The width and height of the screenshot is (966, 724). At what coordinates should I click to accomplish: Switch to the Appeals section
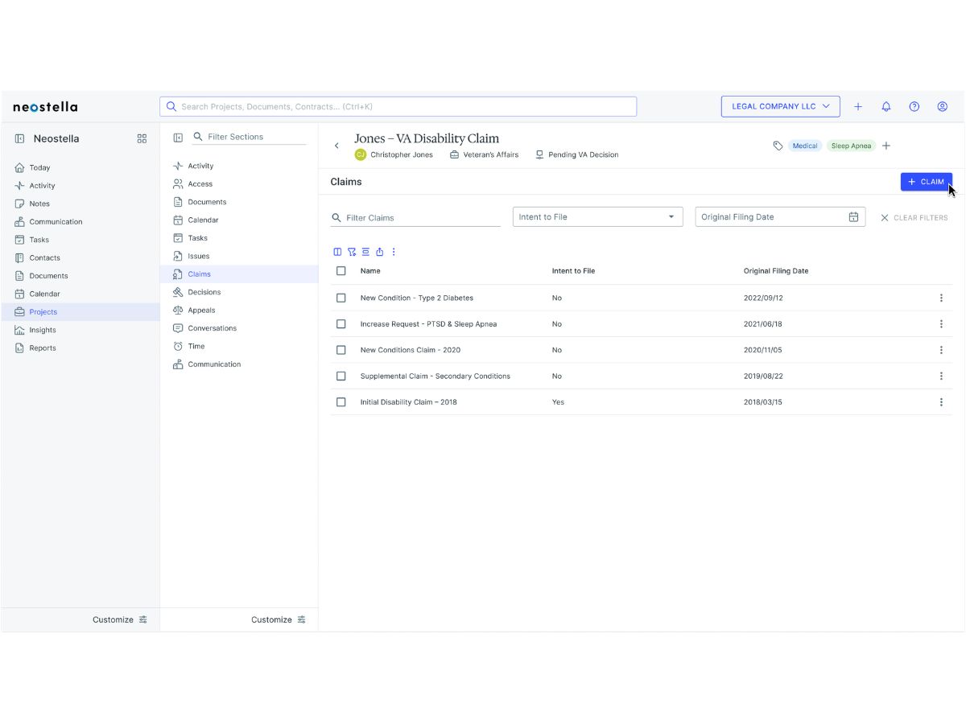(x=239, y=310)
